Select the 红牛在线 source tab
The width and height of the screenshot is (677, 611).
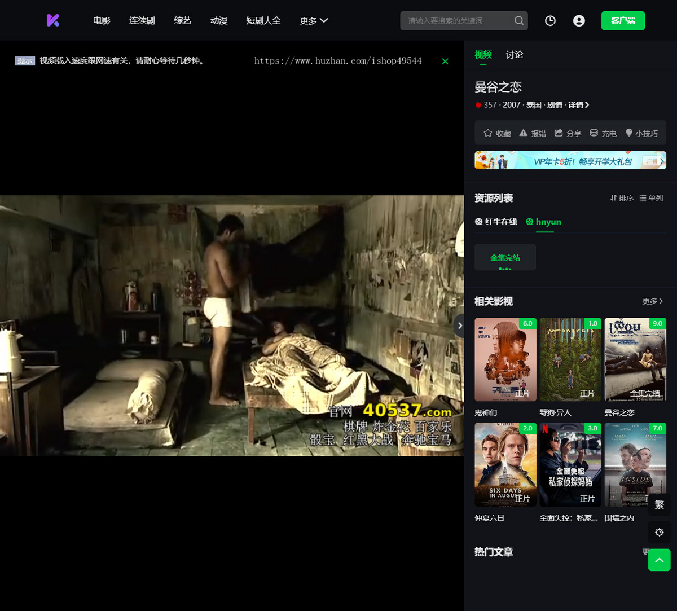coord(496,222)
